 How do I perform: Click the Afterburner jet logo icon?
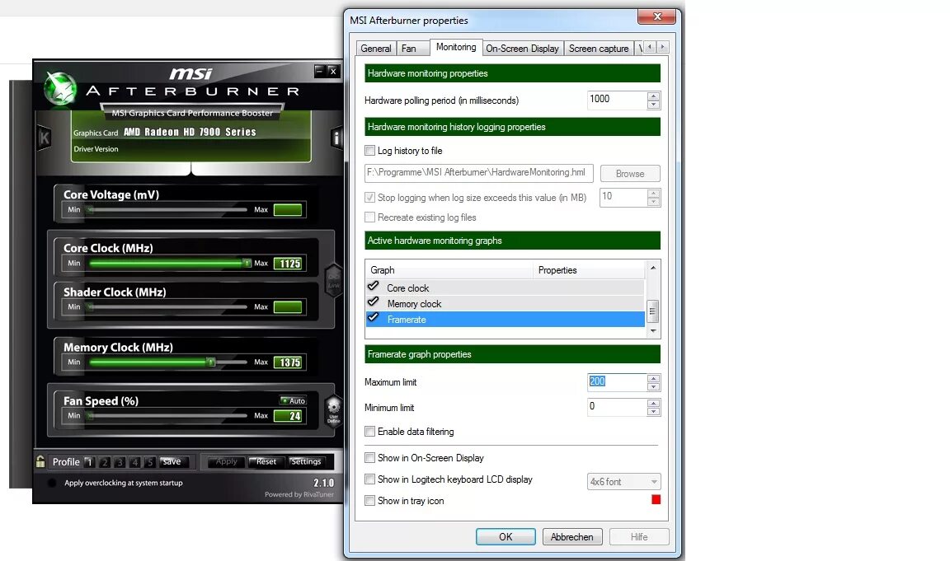pos(60,88)
